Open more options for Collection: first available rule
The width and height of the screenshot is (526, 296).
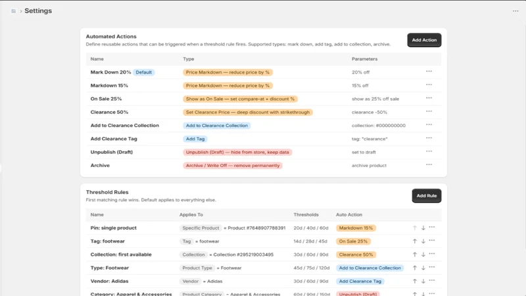pyautogui.click(x=432, y=254)
